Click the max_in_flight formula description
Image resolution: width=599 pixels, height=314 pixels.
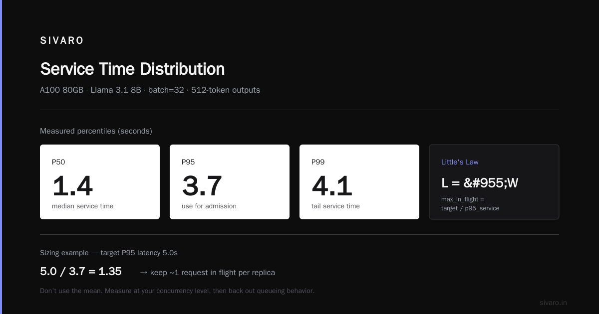470,203
